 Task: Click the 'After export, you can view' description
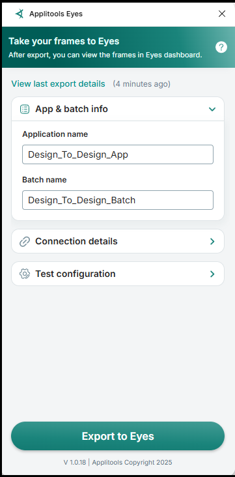(105, 55)
